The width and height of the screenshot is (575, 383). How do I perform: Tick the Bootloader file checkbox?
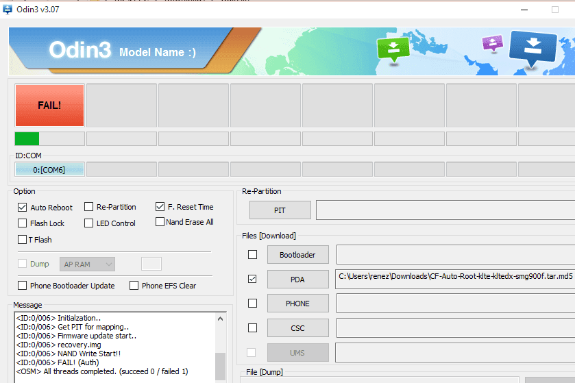(252, 254)
